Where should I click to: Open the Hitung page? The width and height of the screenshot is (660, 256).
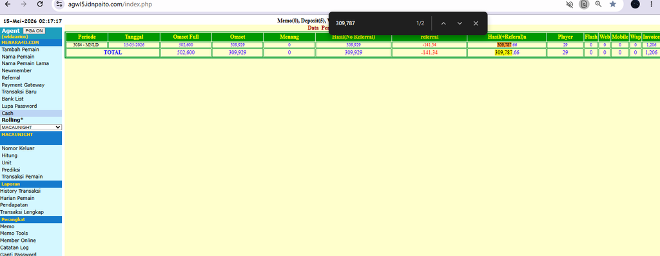click(10, 155)
